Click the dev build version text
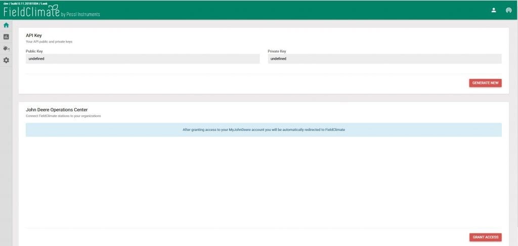The image size is (518, 246). pos(25,4)
